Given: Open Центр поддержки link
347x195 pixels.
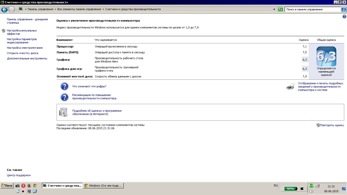Looking at the screenshot, I should (x=19, y=175).
